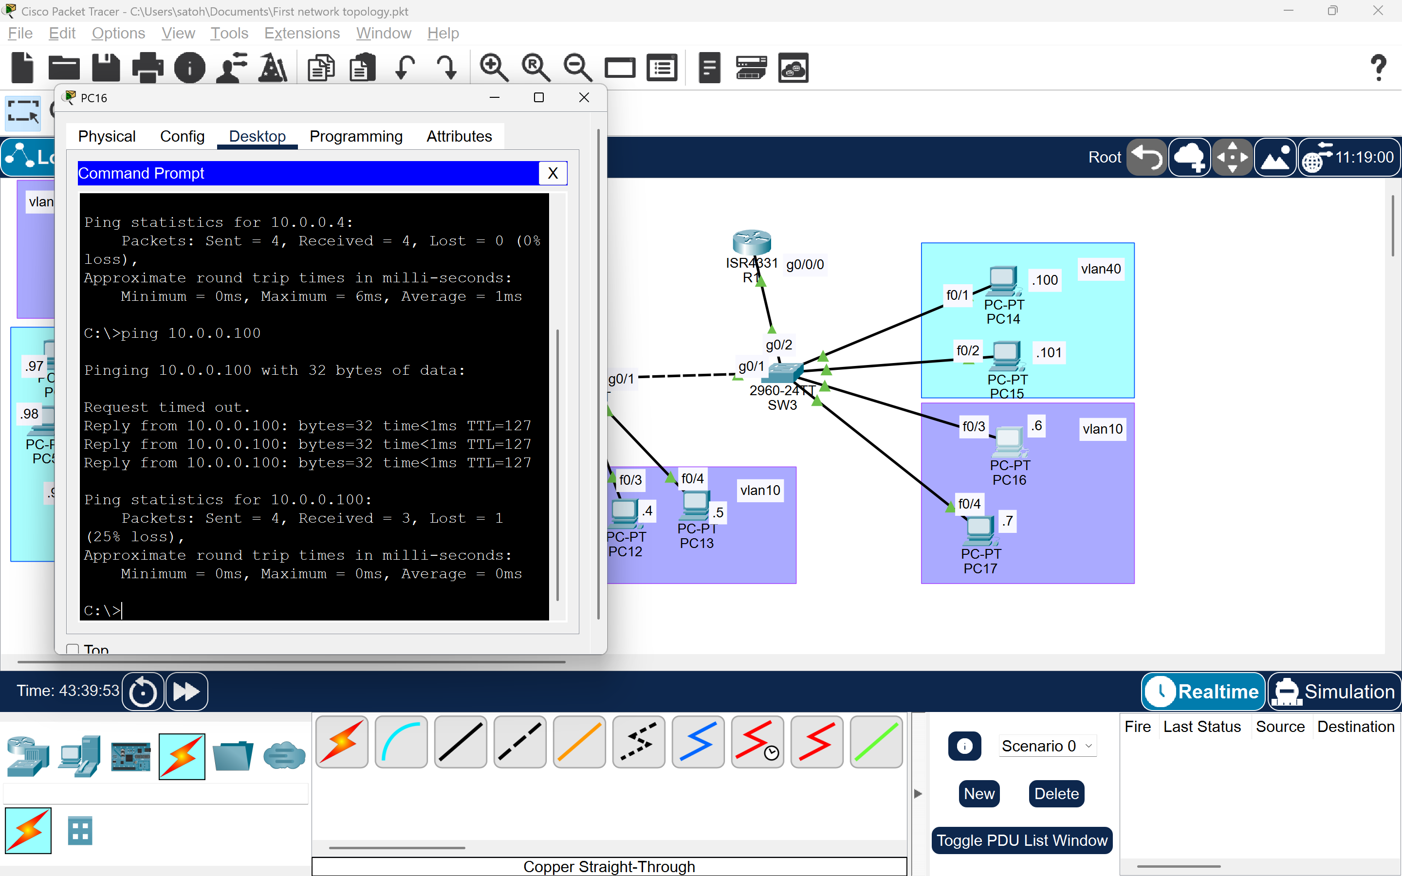Viewport: 1402px width, 876px height.
Task: Select the Copper Straight-Through cable icon
Action: coord(460,742)
